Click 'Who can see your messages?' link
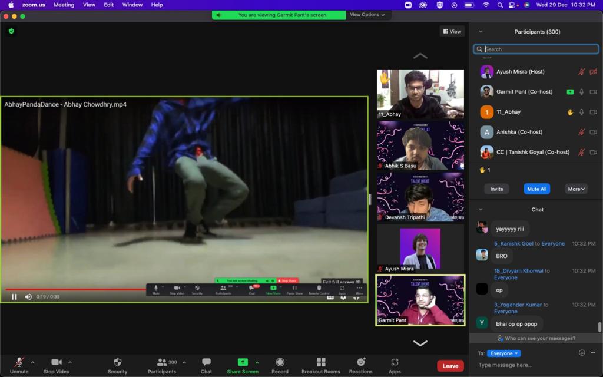603x377 pixels. [x=536, y=339]
